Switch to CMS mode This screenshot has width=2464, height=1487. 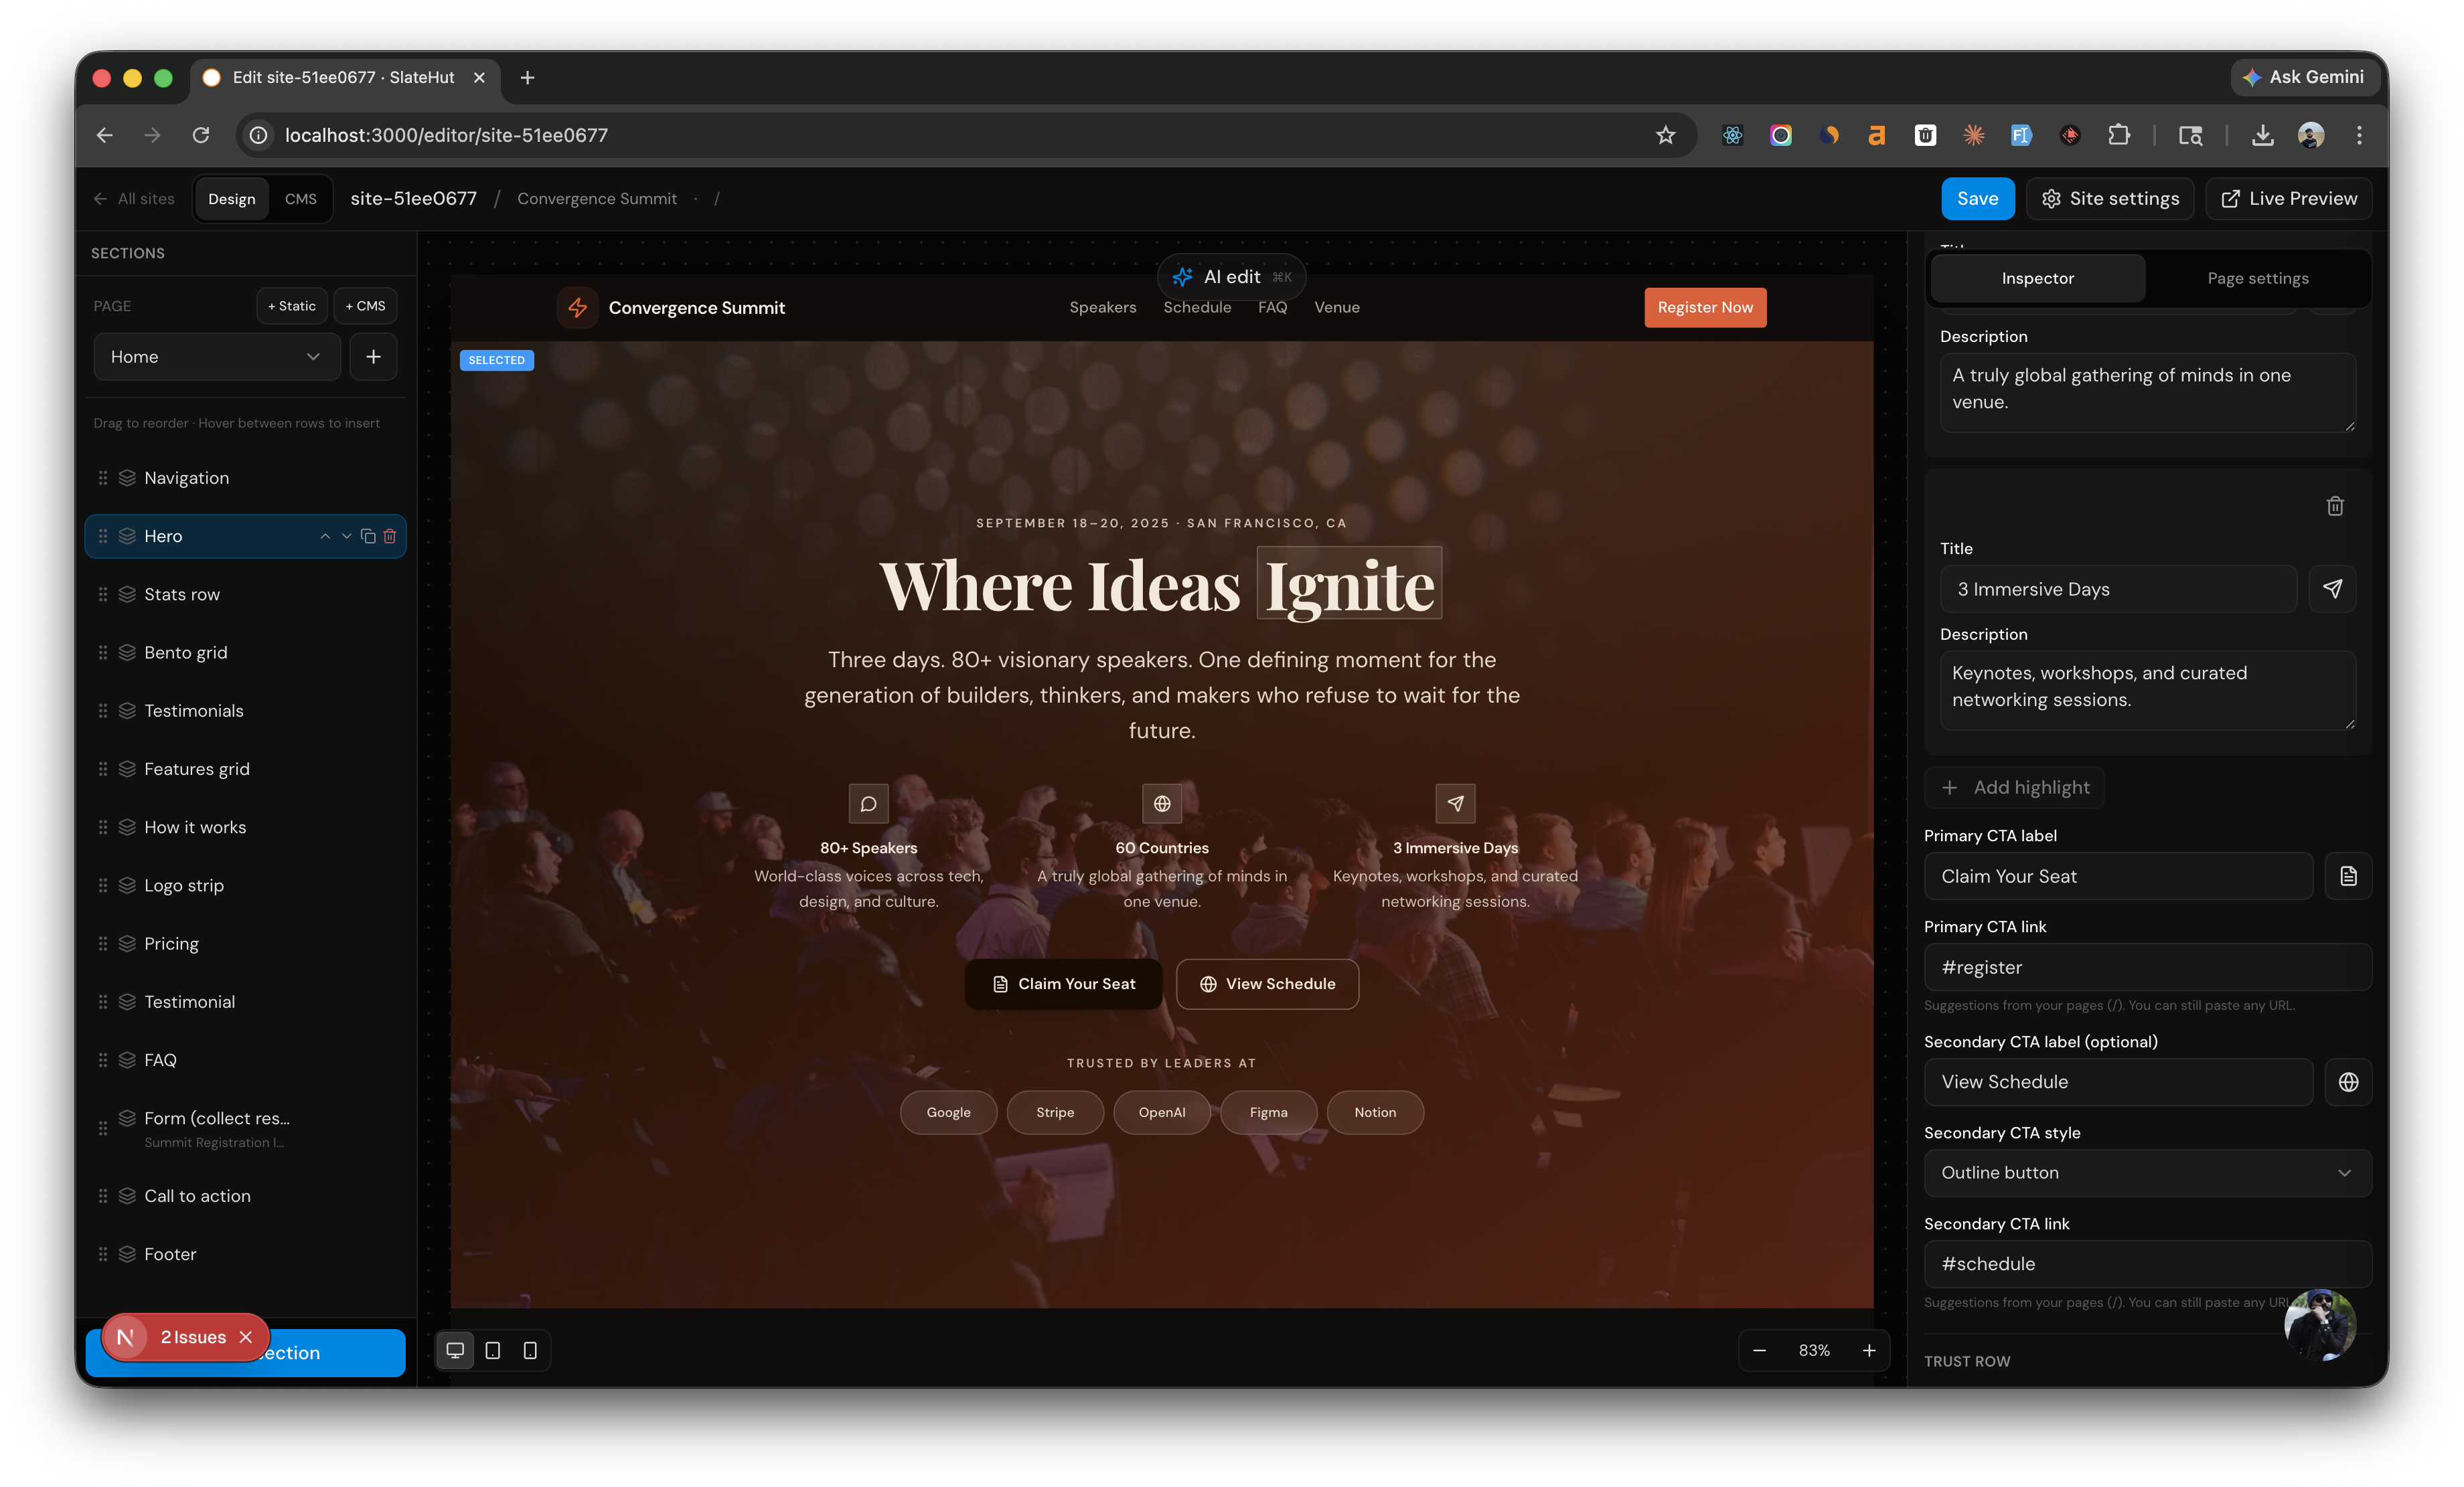point(300,199)
